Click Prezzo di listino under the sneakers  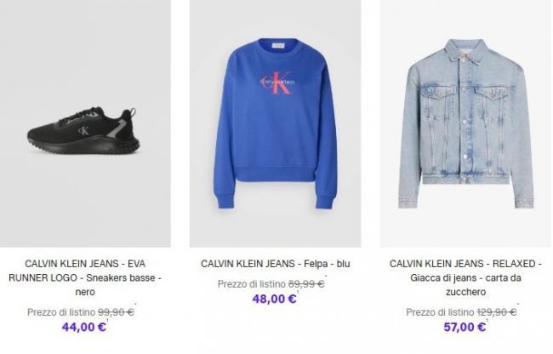[61, 312]
